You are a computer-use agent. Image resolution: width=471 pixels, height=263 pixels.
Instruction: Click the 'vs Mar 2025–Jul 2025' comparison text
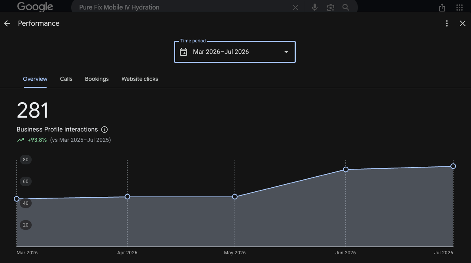tap(81, 140)
